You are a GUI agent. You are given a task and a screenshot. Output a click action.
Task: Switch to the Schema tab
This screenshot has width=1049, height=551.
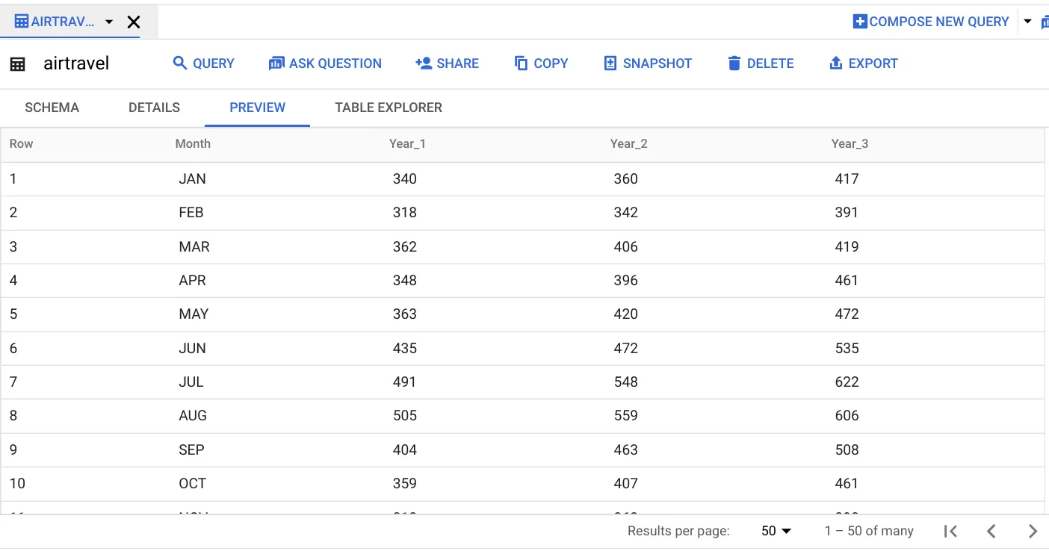coord(52,108)
